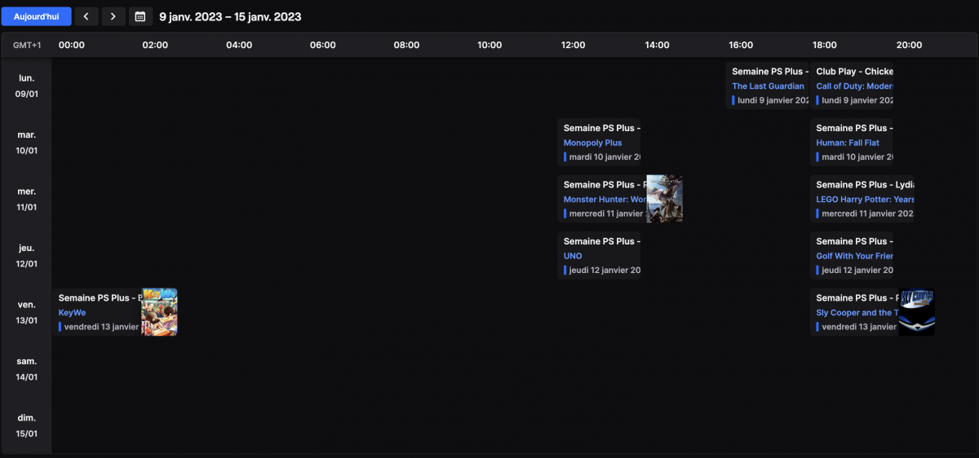Select the sam. 14/01 day row header
This screenshot has height=458, width=979.
point(26,369)
